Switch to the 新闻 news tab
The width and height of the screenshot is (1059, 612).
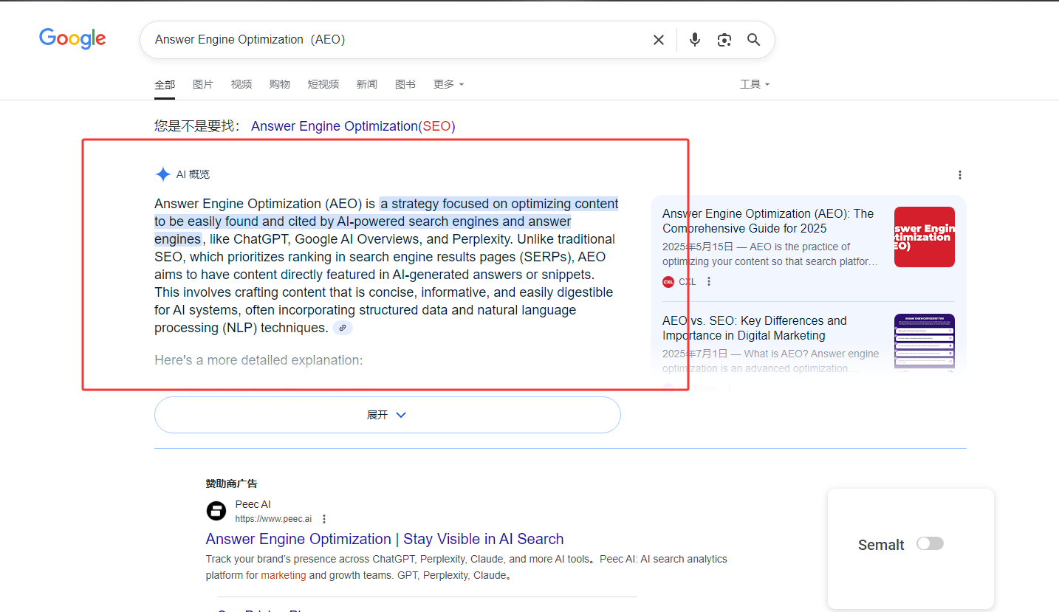coord(367,84)
